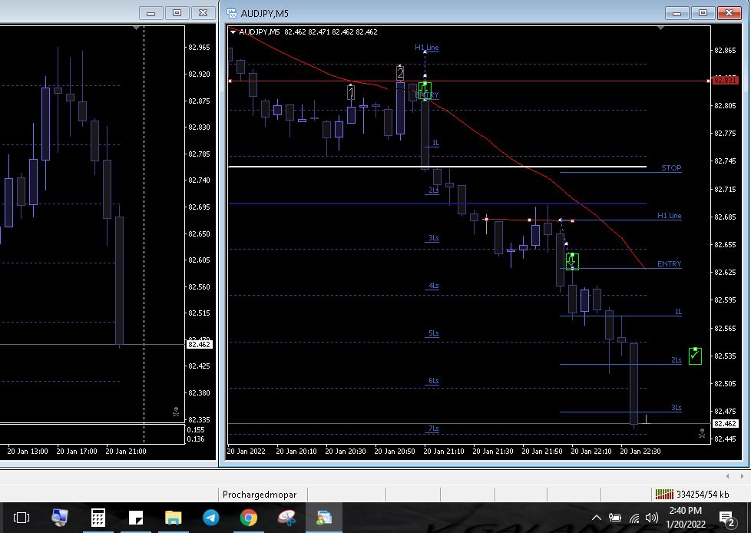Click the skull icon in the AUDJPY M5 chart corner
Screen dimensions: 751x533
point(702,433)
